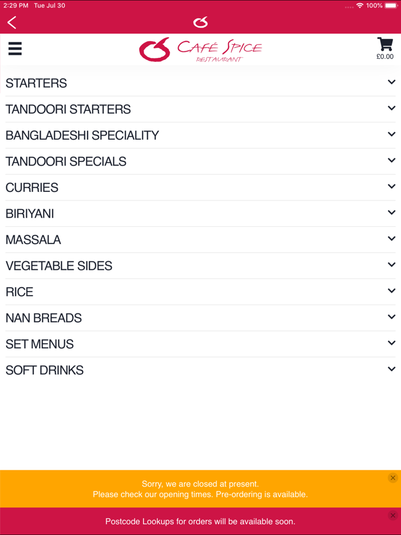Expand the Soft Drinks chevron
This screenshot has height=535, width=401.
[391, 369]
